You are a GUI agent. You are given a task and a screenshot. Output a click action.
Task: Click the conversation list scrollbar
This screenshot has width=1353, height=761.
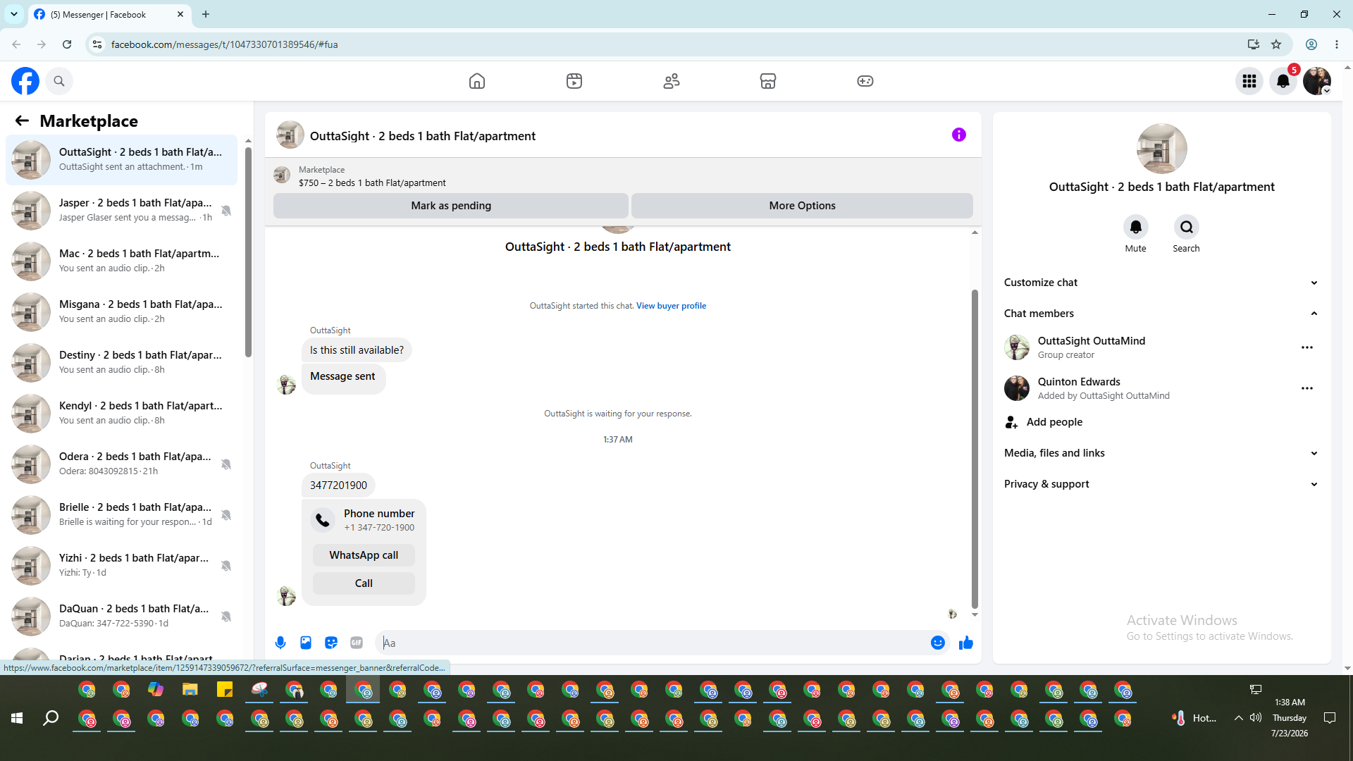coord(248,252)
